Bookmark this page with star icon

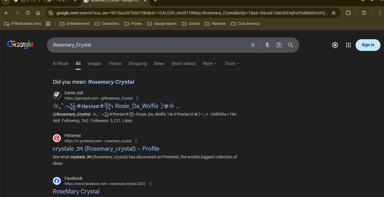tap(334, 13)
